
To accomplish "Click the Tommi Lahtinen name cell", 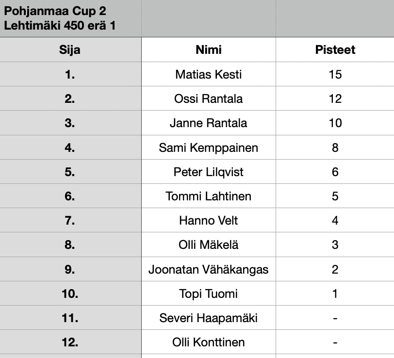I will [x=209, y=196].
